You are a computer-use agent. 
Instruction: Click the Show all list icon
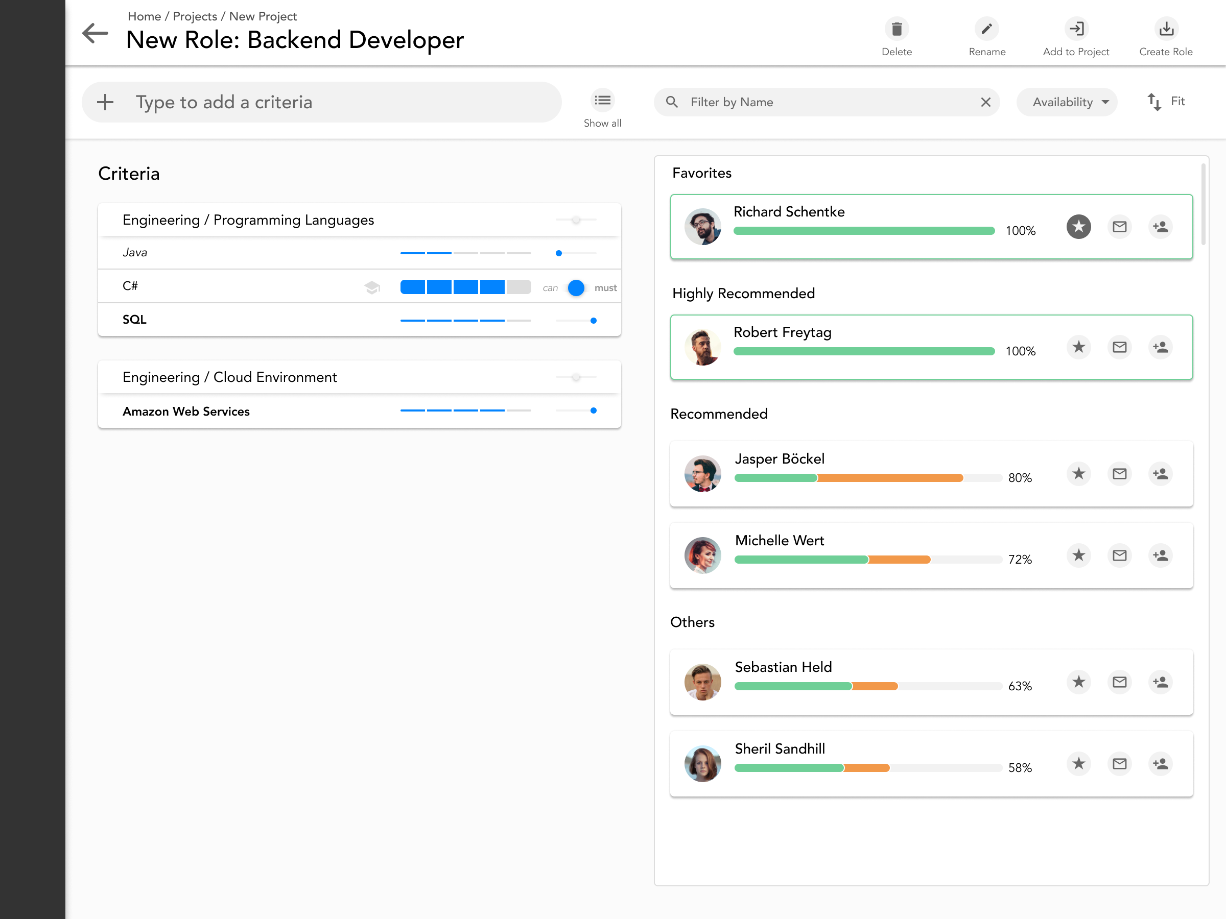pos(602,101)
